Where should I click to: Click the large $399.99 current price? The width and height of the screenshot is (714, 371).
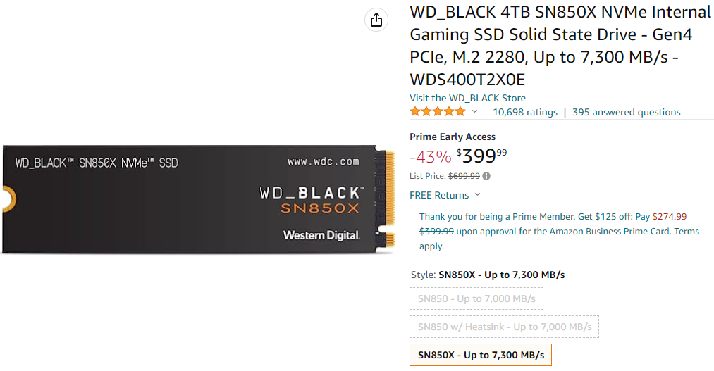(x=481, y=155)
